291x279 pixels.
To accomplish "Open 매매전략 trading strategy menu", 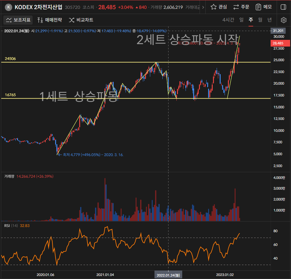I will tap(50, 20).
